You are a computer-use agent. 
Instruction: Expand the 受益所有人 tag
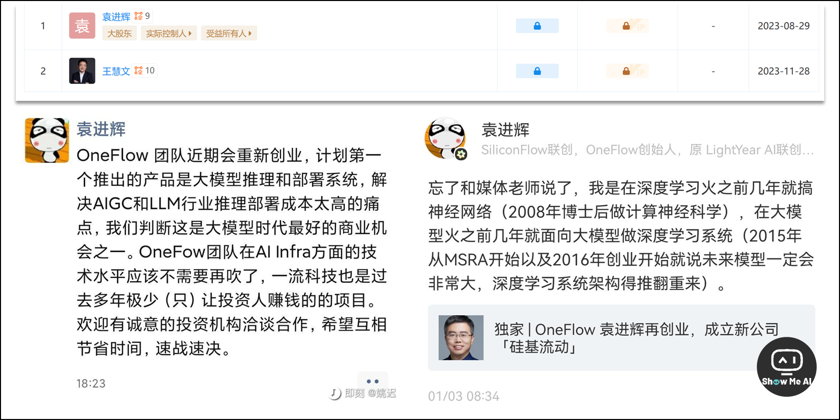pos(229,33)
